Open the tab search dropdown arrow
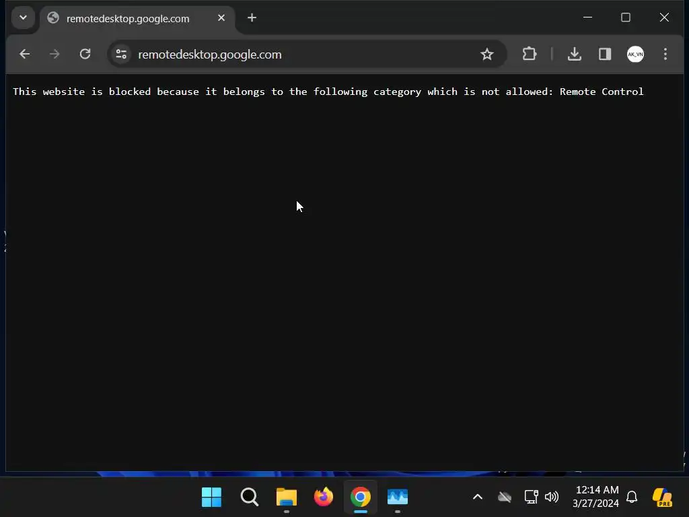This screenshot has width=689, height=517. tap(23, 18)
